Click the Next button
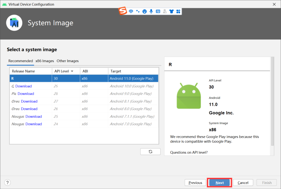The height and width of the screenshot is (189, 281). click(x=220, y=183)
